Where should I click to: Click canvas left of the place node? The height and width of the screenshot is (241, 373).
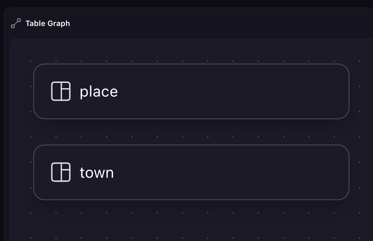pos(22,91)
